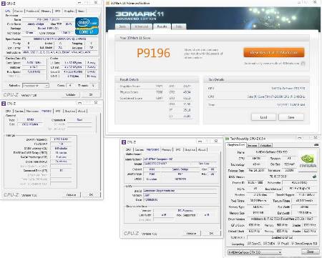Viewport: 322px width, 258px height.
Task: Take a screenshot with GPU-Z camera icon
Action: [316, 144]
